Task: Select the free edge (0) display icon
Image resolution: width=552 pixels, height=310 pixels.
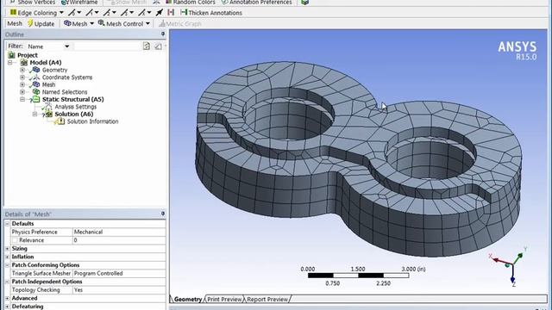Action: [x=72, y=13]
